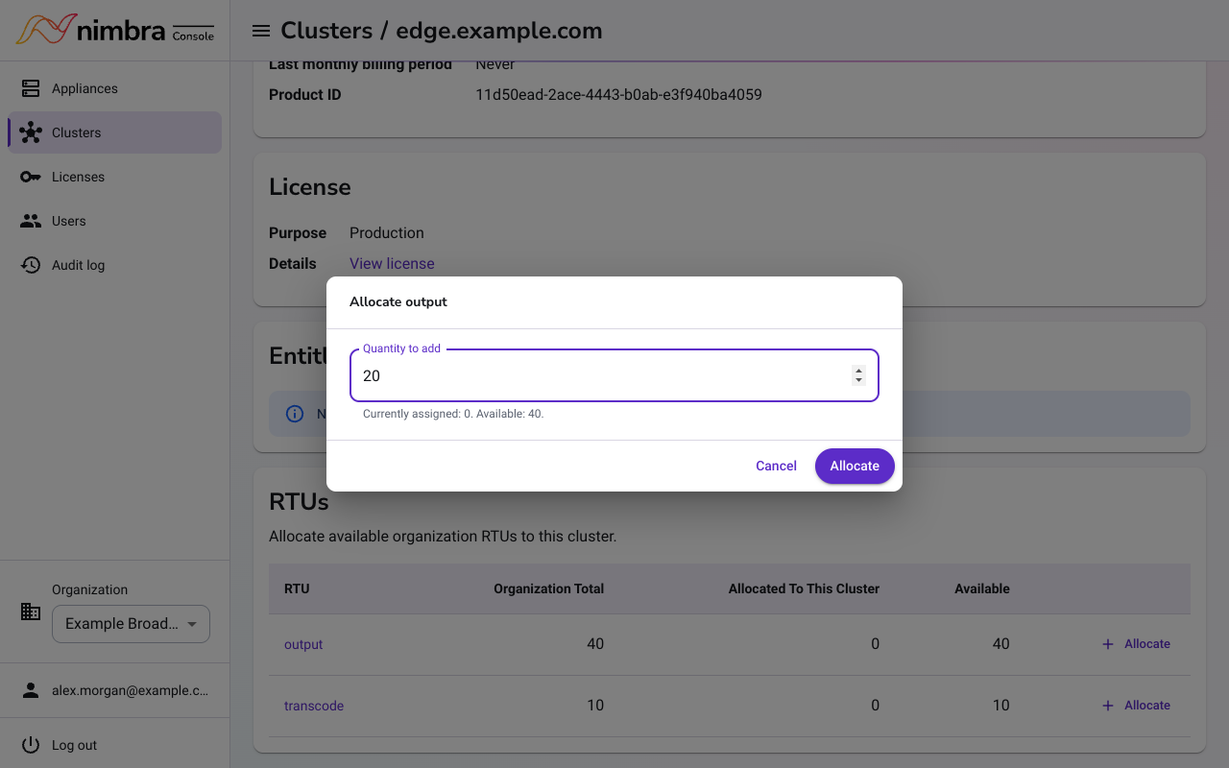Viewport: 1229px width, 768px height.
Task: Open the Organization dropdown
Action: 131,624
